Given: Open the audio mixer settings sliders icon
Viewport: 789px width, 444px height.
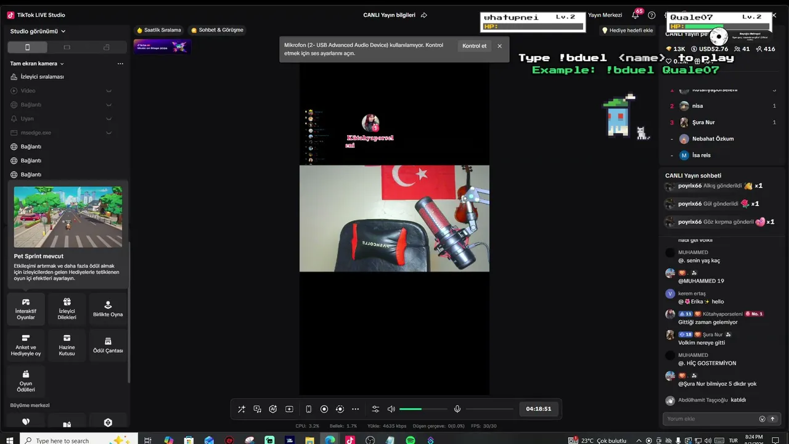Looking at the screenshot, I should pyautogui.click(x=375, y=409).
